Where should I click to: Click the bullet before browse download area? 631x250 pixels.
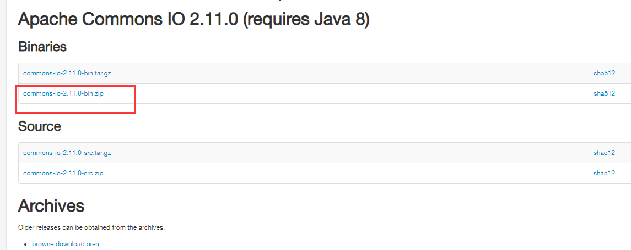26,245
